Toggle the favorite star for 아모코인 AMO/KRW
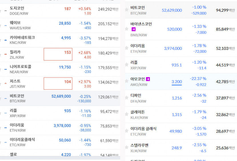 click(x=127, y=81)
